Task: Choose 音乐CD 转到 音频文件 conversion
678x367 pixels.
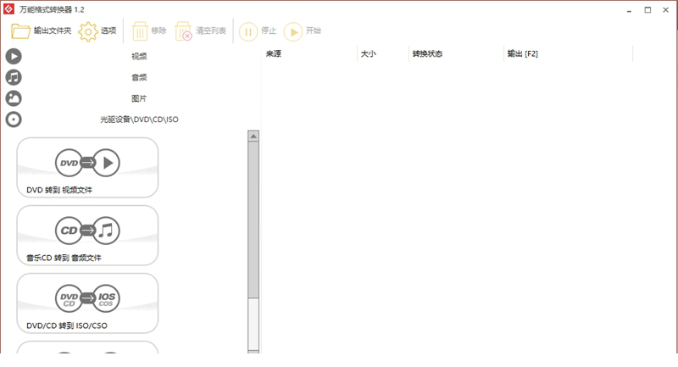Action: 87,236
